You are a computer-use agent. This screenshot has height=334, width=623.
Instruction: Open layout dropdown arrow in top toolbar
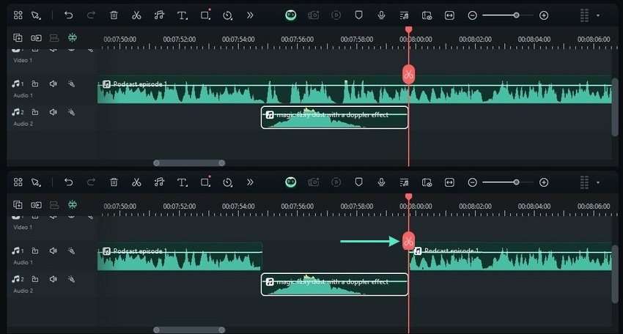pyautogui.click(x=598, y=15)
